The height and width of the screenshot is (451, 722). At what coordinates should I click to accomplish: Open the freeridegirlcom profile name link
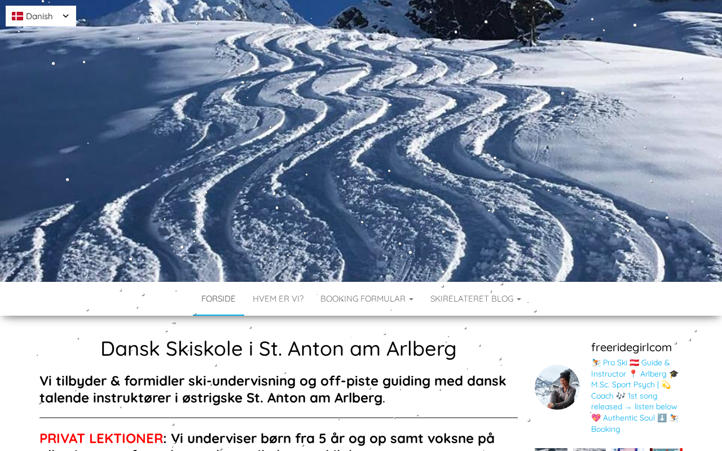point(631,347)
